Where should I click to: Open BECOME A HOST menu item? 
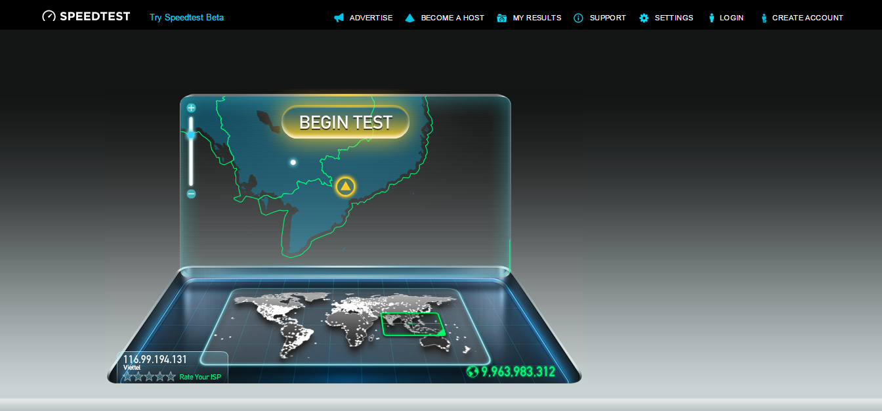tap(453, 18)
